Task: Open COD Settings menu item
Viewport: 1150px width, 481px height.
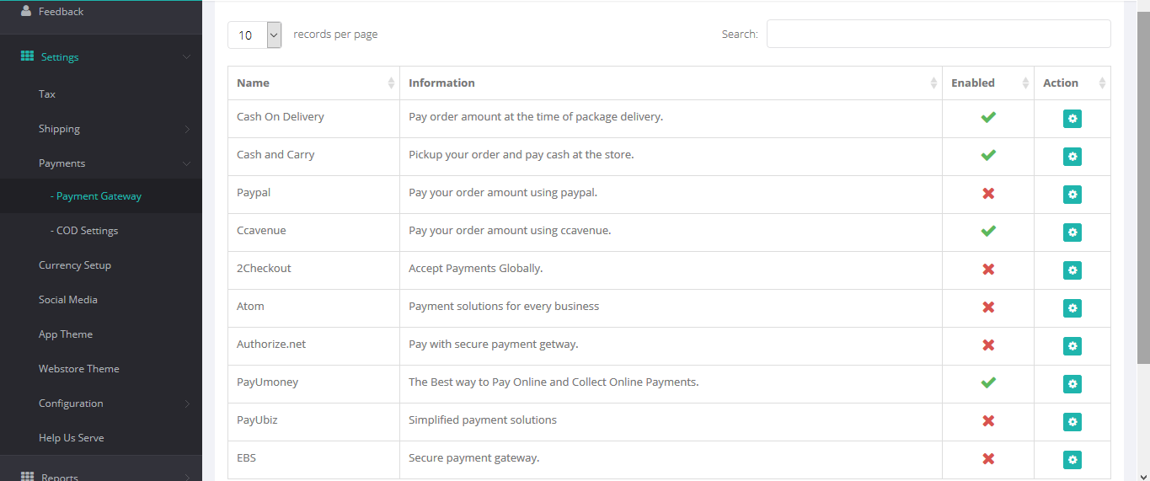Action: click(x=87, y=231)
